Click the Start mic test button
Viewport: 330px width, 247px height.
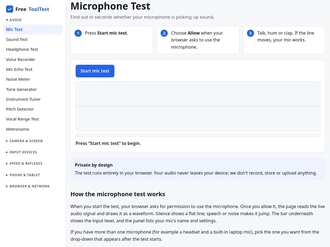pos(95,71)
